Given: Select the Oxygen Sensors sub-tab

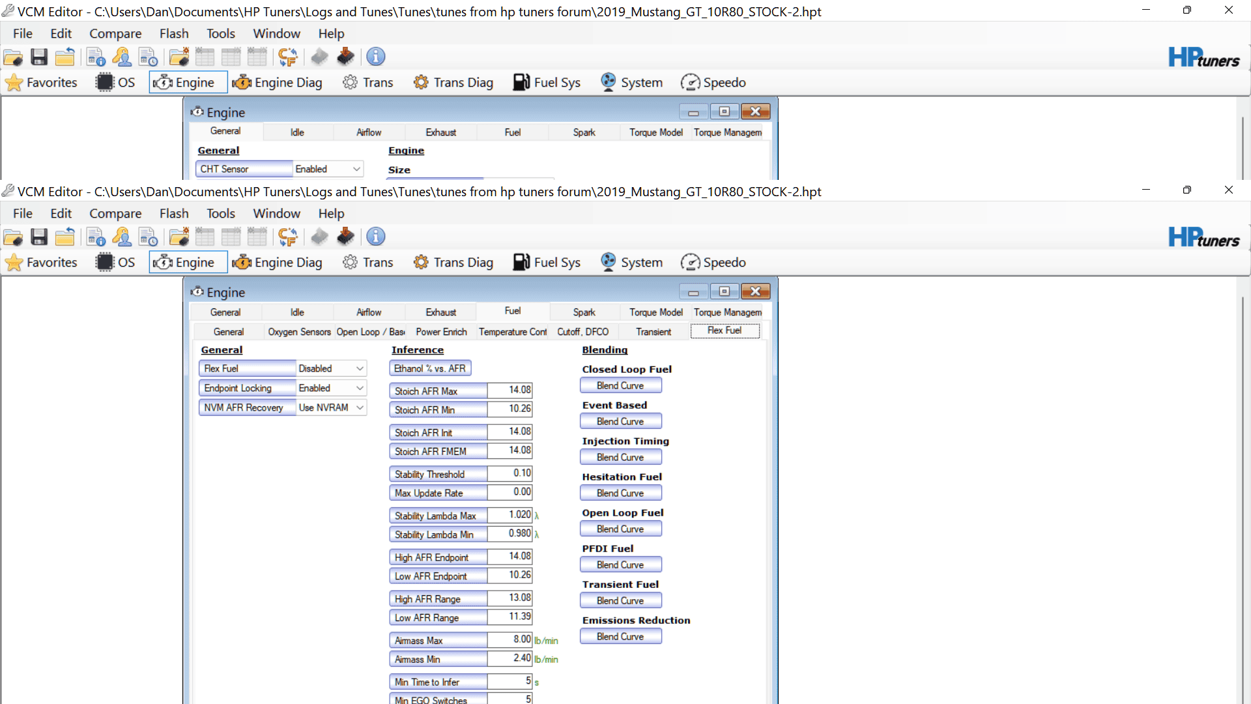Looking at the screenshot, I should [x=299, y=332].
